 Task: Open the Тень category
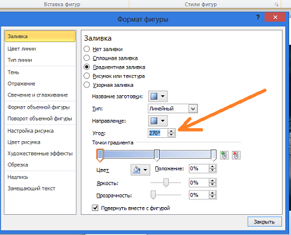40,73
